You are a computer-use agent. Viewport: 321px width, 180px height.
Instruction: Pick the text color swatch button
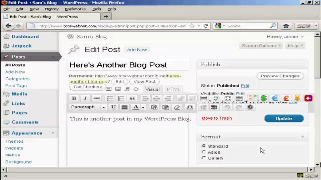tap(136, 107)
